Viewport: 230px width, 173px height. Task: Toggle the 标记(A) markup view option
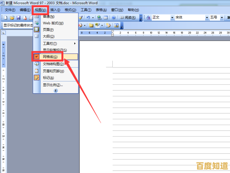(x=48, y=78)
